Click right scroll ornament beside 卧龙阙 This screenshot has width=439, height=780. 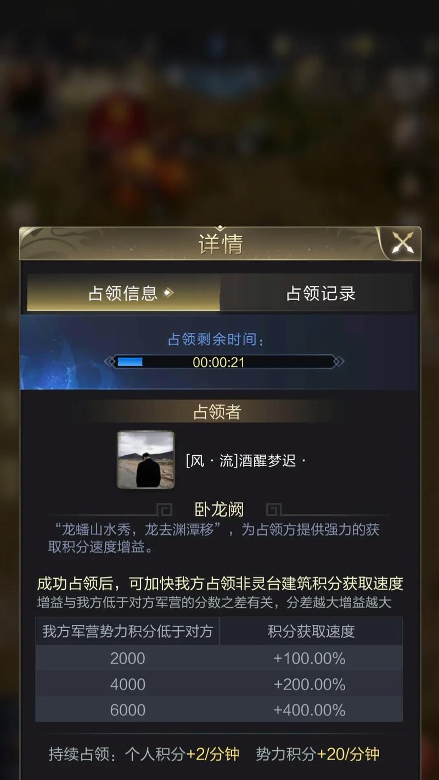click(274, 510)
